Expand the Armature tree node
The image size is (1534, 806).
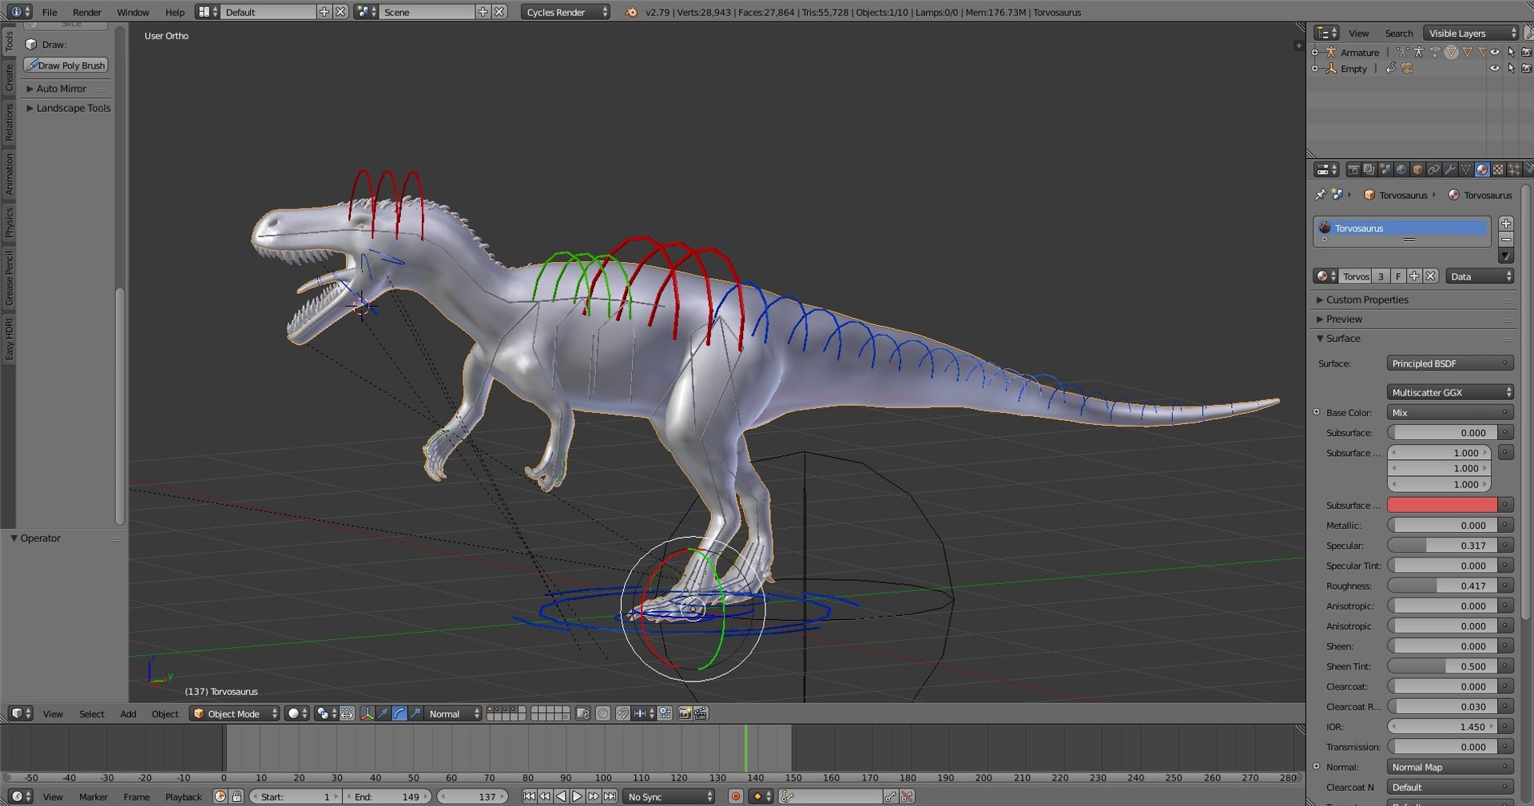tap(1315, 52)
